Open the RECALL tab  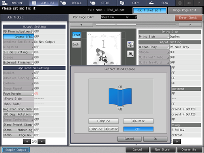pos(73,3)
